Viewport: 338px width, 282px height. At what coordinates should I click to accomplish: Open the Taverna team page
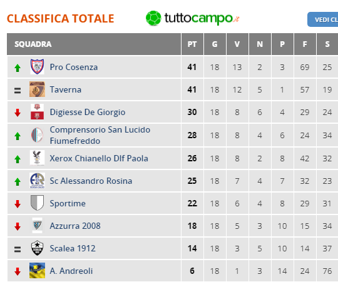(66, 89)
